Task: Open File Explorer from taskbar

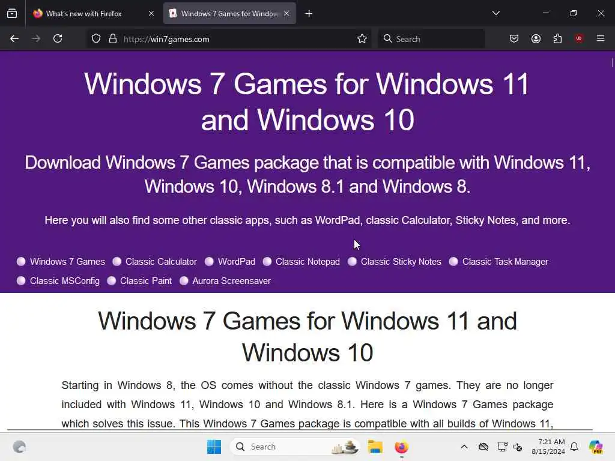Action: 375,447
